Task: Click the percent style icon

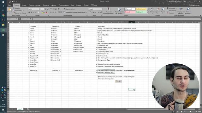Action: pos(93,12)
